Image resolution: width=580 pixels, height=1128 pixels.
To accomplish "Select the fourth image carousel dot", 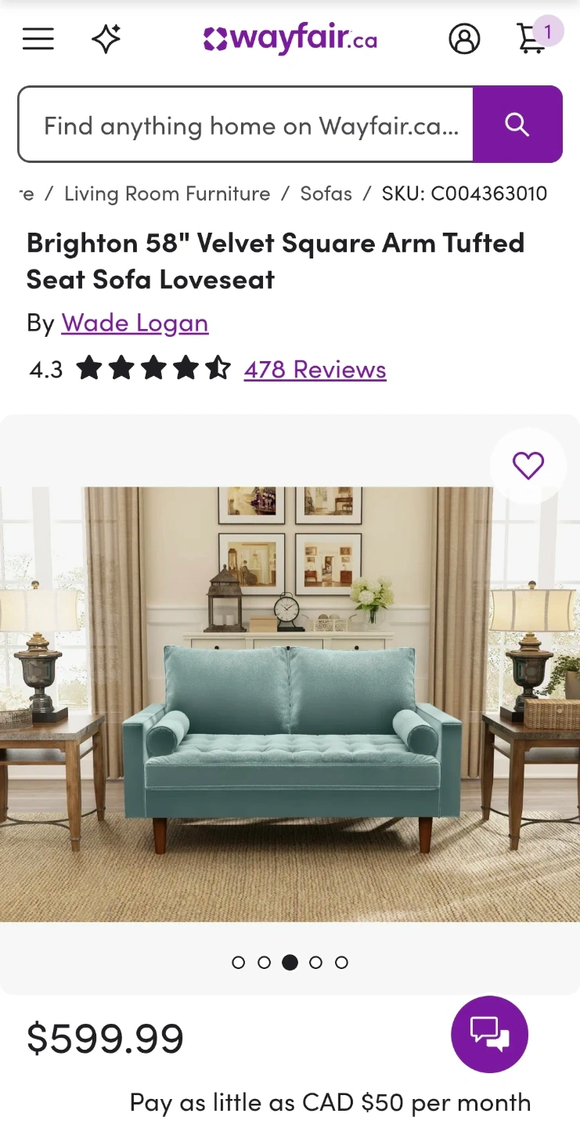I will click(x=315, y=962).
